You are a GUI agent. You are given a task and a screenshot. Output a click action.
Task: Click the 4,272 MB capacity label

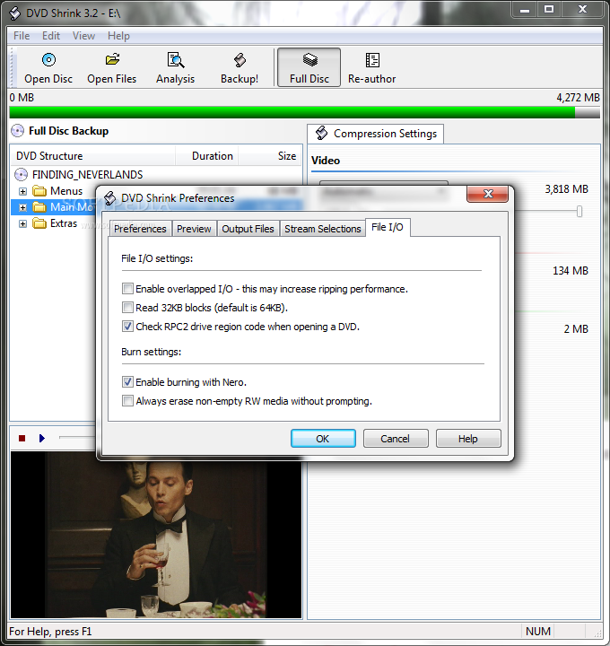pos(578,98)
